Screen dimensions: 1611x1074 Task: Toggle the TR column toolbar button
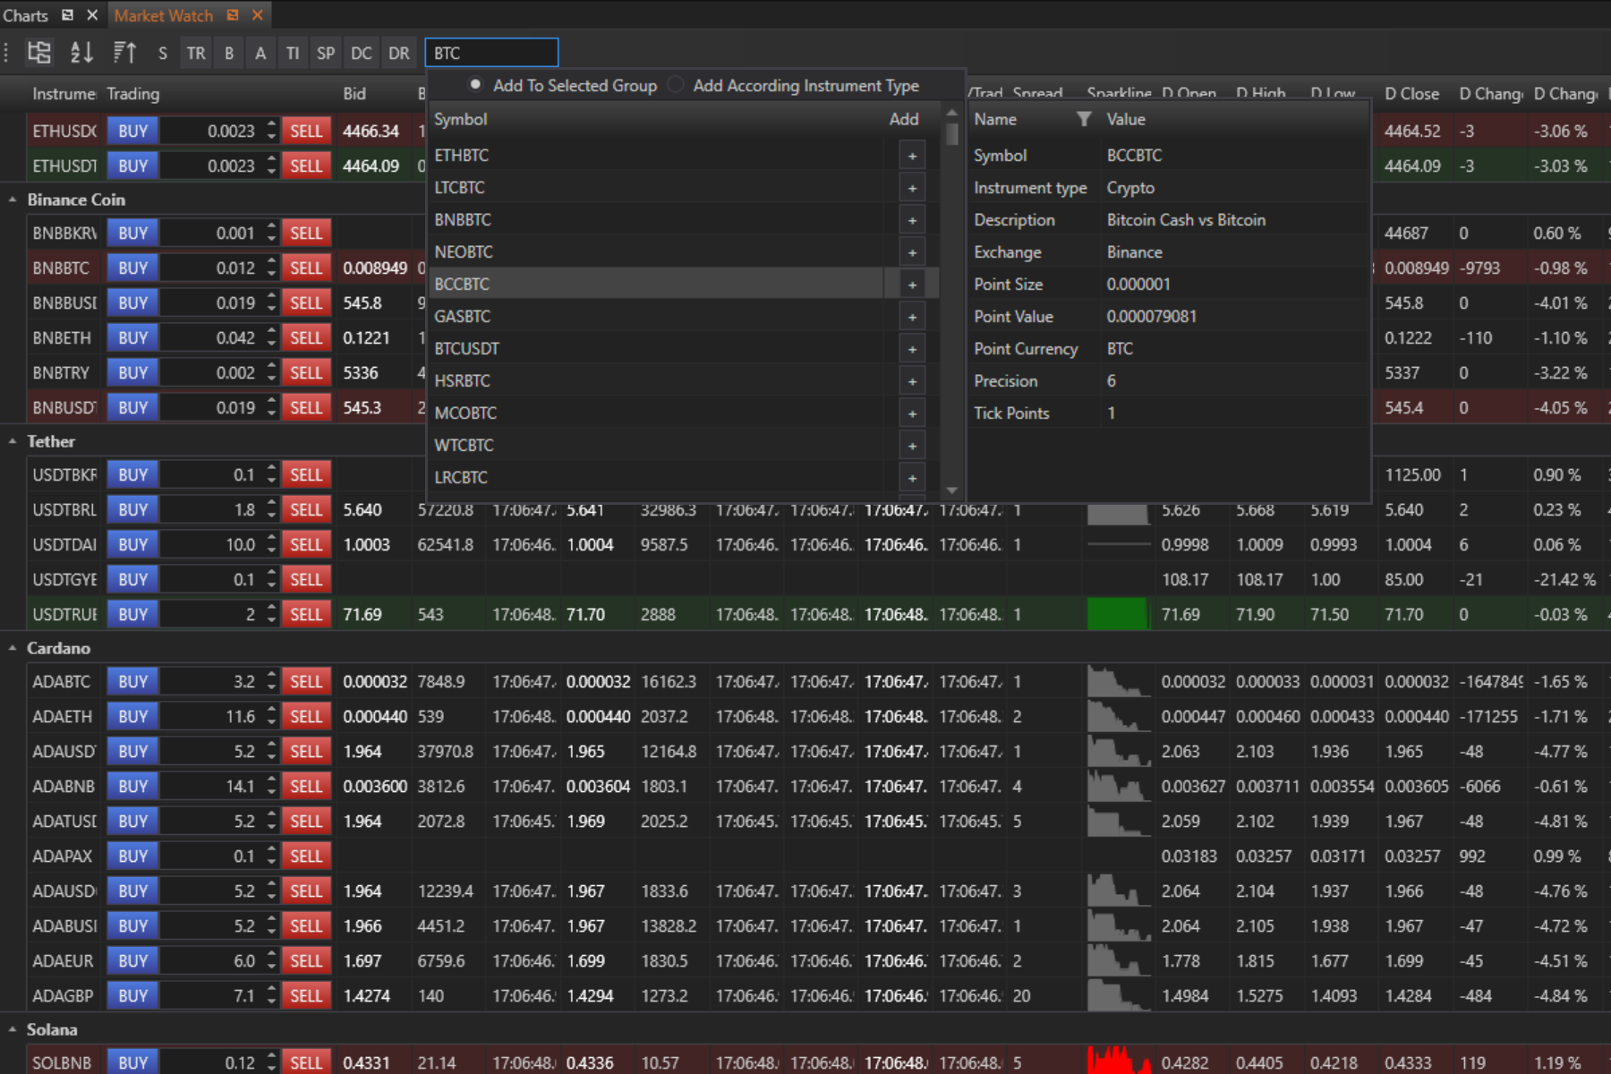click(196, 54)
